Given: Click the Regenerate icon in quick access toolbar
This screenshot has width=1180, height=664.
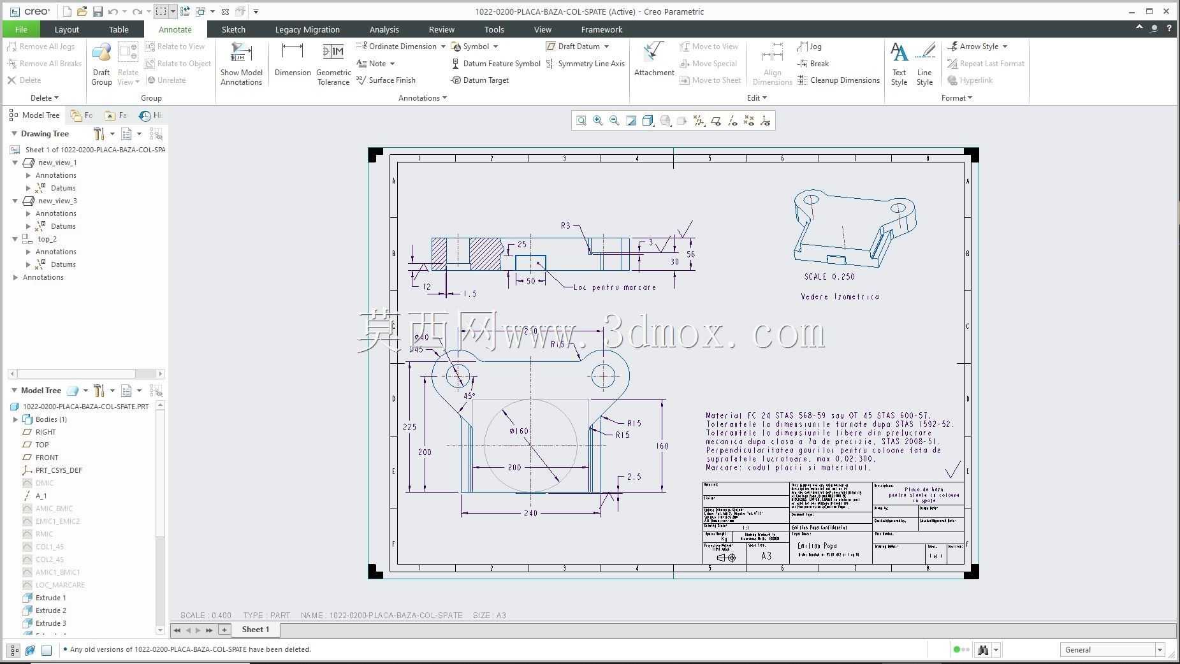Looking at the screenshot, I should [x=185, y=11].
